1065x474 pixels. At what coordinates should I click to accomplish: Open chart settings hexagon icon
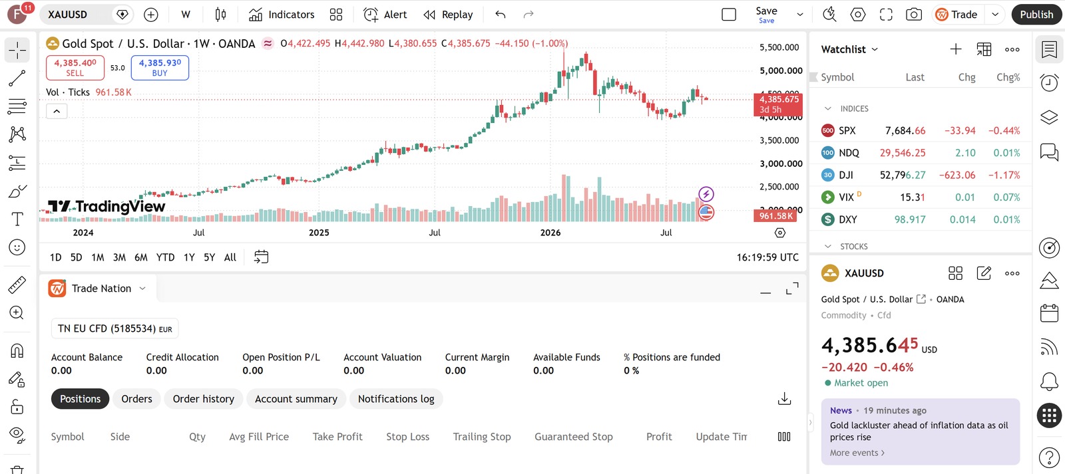(x=858, y=15)
